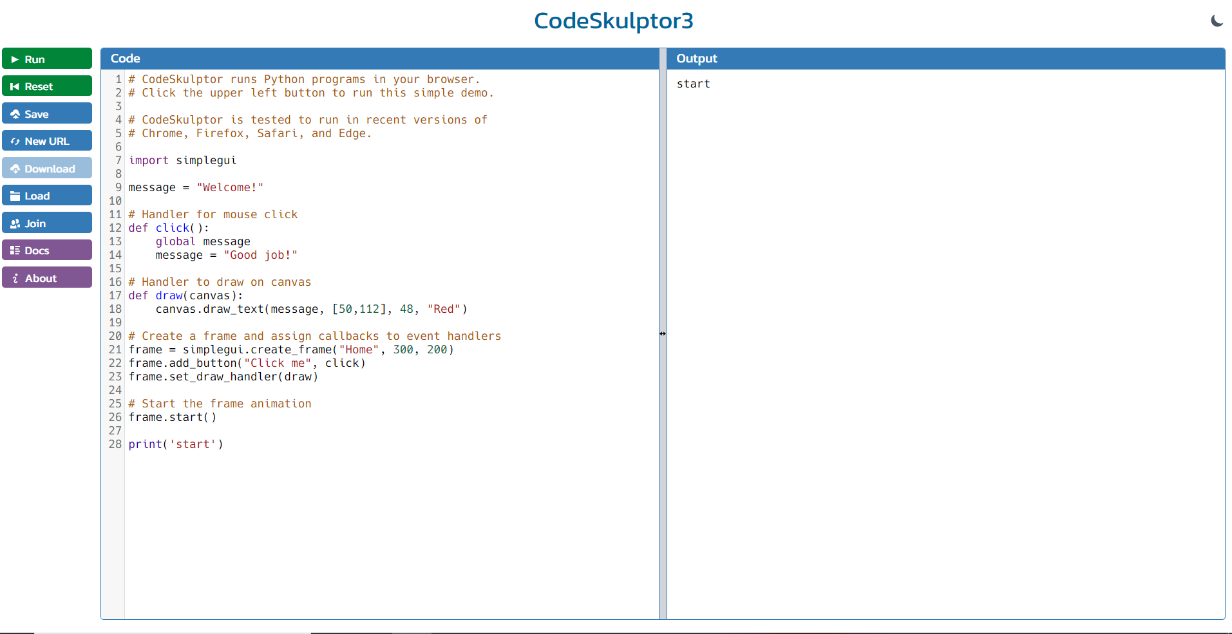Click the panel splitter handle
Viewport: 1232px width, 634px height.
pos(663,333)
